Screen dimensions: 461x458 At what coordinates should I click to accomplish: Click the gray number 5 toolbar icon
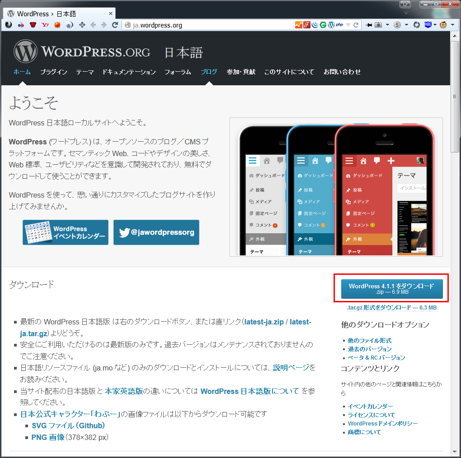click(397, 25)
